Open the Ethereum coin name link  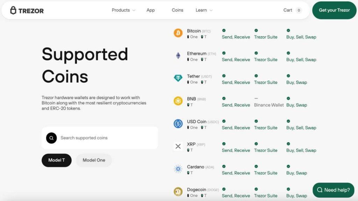click(196, 53)
